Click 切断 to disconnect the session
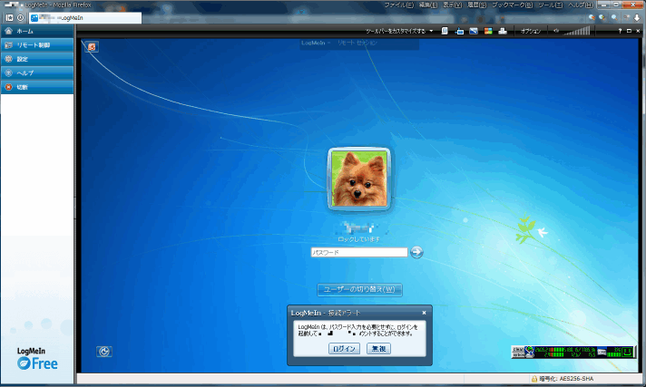 [37, 87]
